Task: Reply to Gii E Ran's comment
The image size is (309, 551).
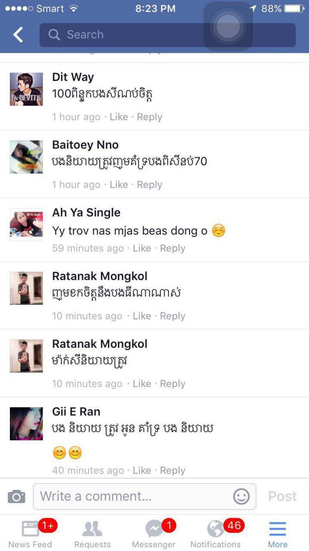Action: (172, 471)
